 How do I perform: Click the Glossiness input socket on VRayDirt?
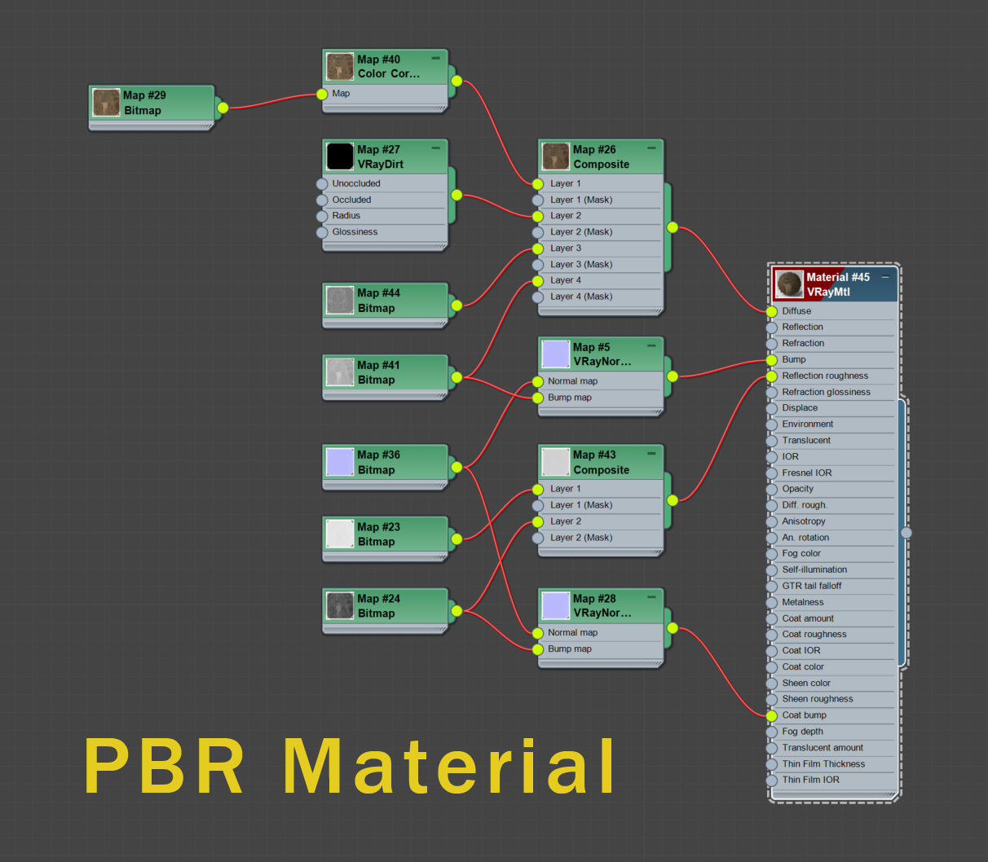click(322, 233)
